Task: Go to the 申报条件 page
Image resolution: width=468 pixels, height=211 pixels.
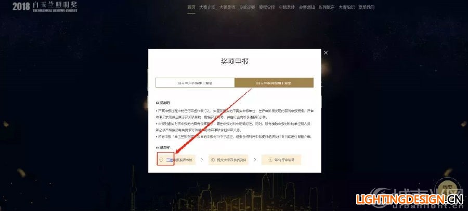Action: (x=287, y=7)
